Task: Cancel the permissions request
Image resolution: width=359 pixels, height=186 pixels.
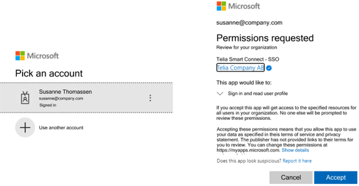Action: pos(291,178)
